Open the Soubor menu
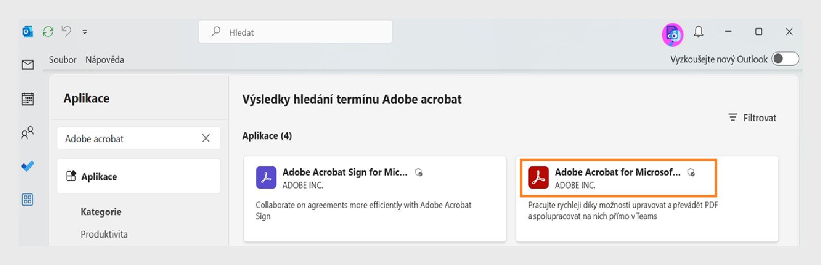Viewport: 821px width, 265px height. [63, 59]
